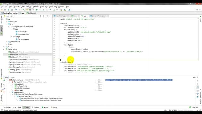Click the Open folder toolbar icon
The image size is (202, 114).
[x=2, y=10]
